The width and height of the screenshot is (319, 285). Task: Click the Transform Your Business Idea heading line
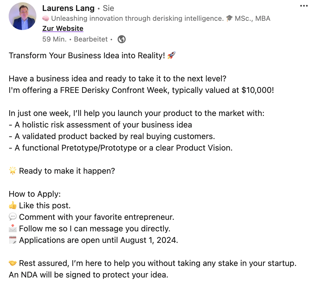click(87, 56)
